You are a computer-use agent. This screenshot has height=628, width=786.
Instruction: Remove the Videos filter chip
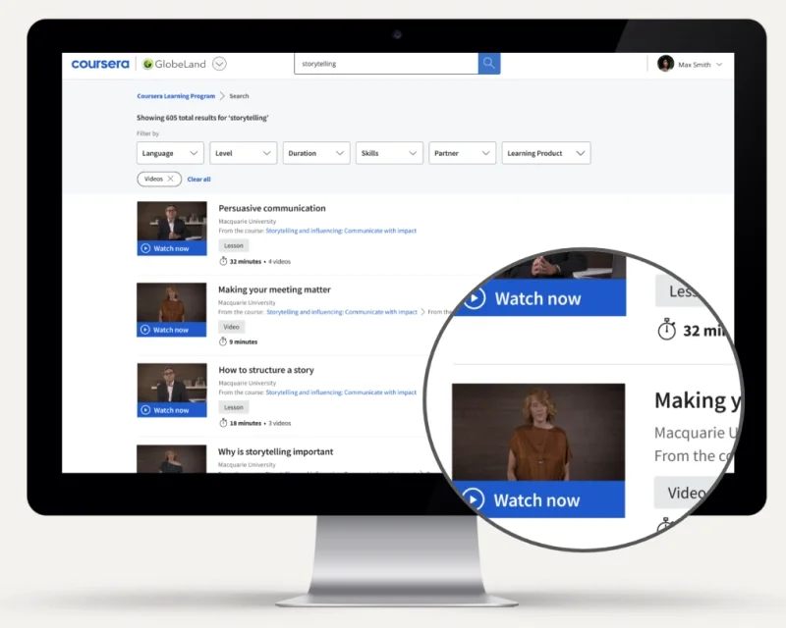tap(169, 179)
